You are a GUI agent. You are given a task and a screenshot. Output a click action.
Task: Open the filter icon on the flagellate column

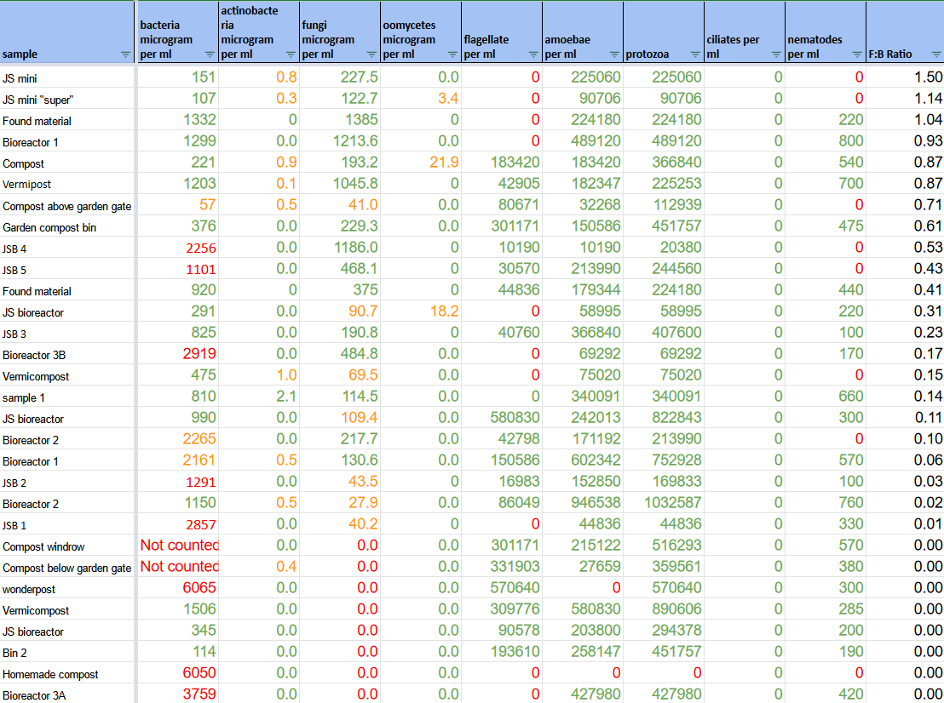point(533,54)
